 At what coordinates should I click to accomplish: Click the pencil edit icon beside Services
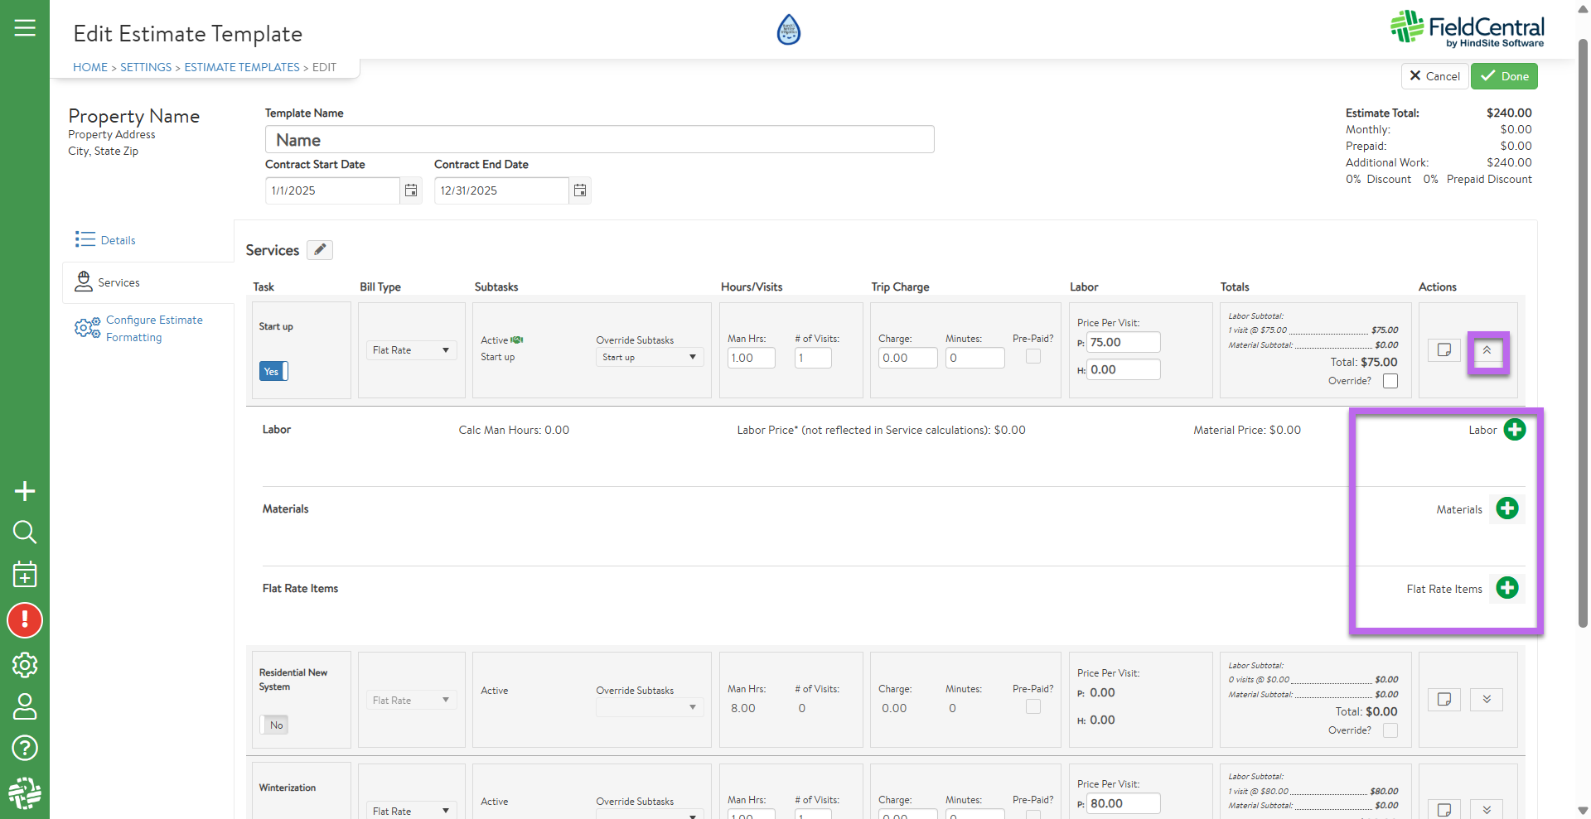pos(320,250)
